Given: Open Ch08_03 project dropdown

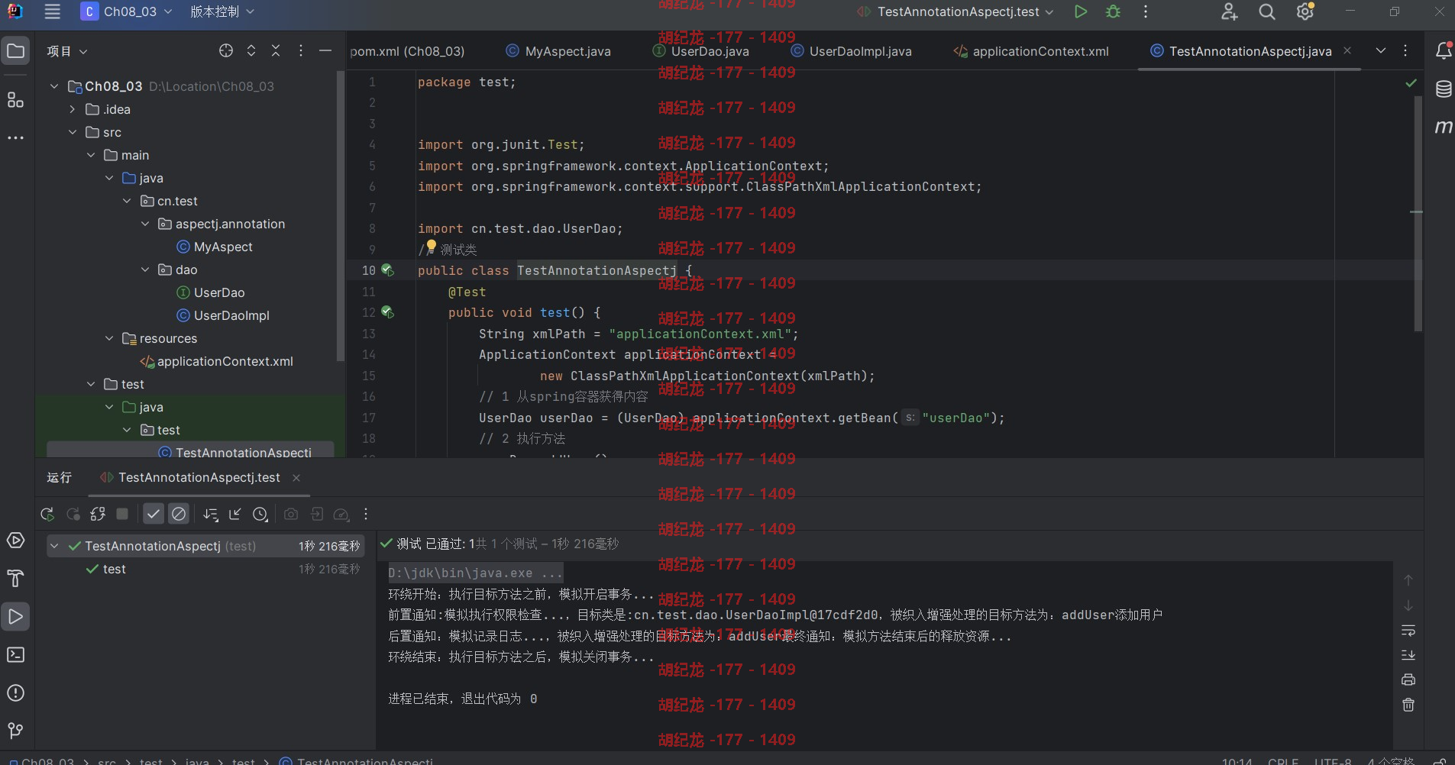Looking at the screenshot, I should click(x=127, y=11).
